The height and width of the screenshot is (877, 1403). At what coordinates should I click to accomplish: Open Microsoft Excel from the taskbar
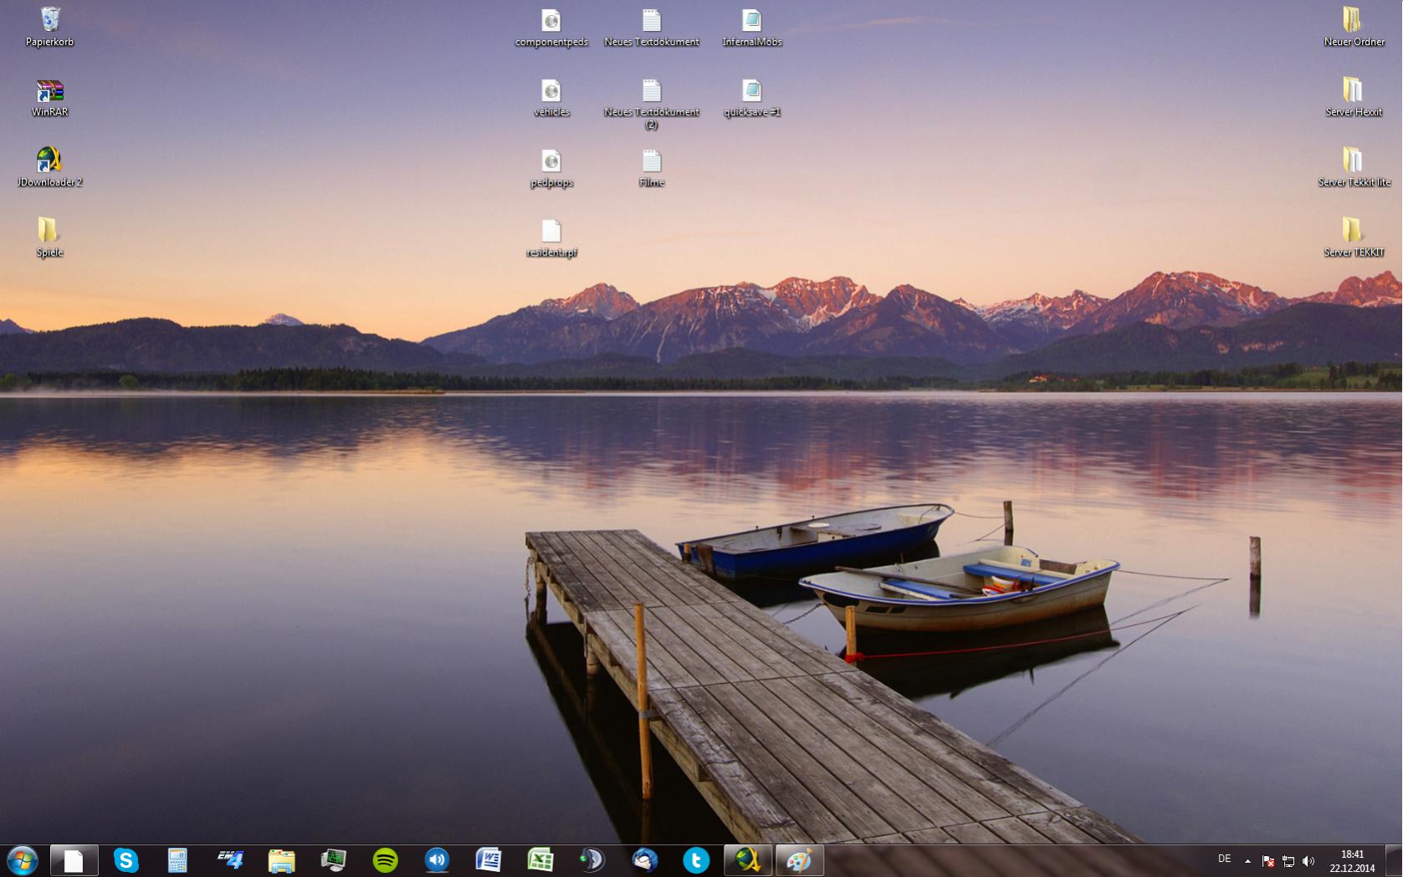pos(540,859)
